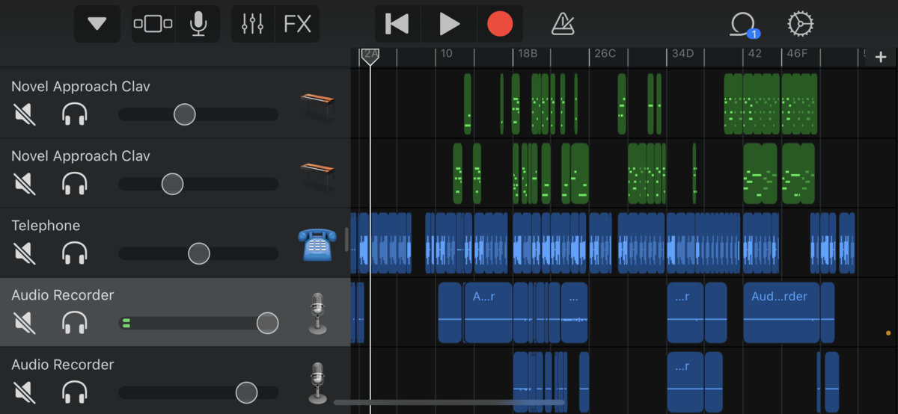Viewport: 898px width, 414px height.
Task: Add song section with plus button
Action: pyautogui.click(x=881, y=58)
